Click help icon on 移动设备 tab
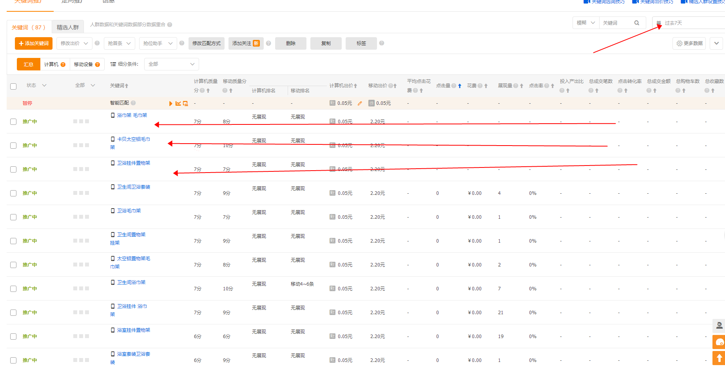Screen dimensions: 725x369 tap(98, 65)
